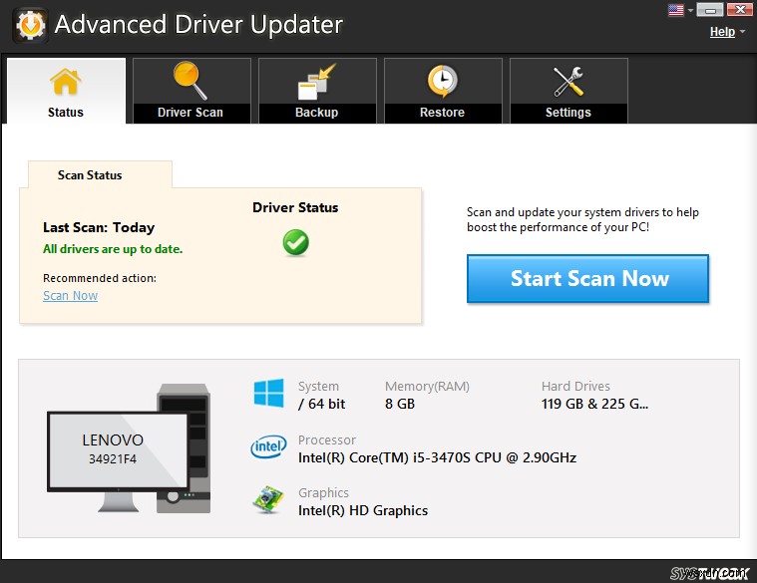This screenshot has width=757, height=583.
Task: Click the '119 GB & 225 G...' hard drives value
Action: point(594,404)
